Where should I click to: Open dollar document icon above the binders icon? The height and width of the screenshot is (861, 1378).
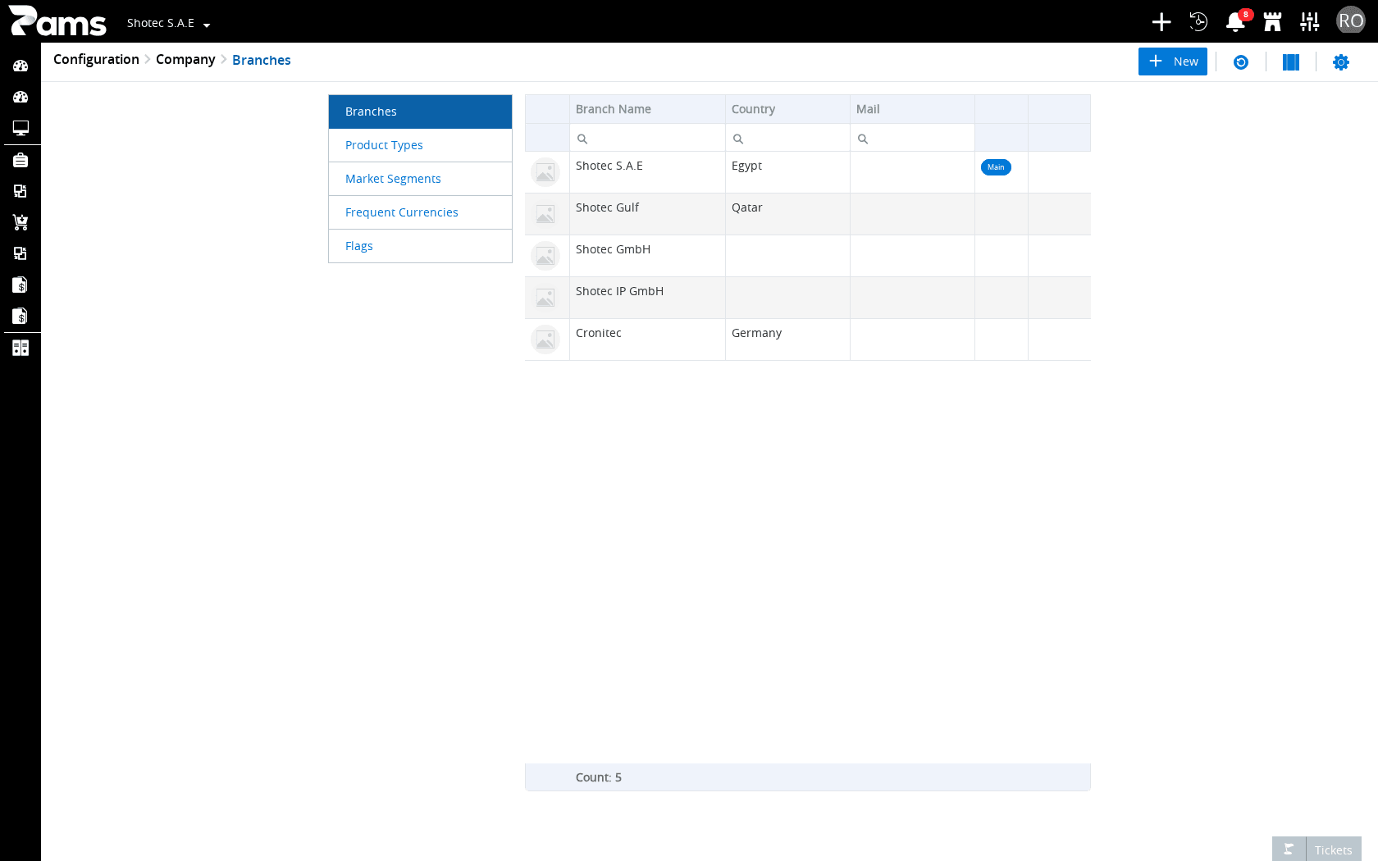21,316
